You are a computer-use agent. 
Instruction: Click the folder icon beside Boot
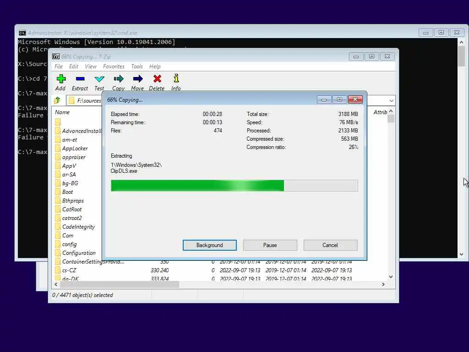tap(58, 192)
